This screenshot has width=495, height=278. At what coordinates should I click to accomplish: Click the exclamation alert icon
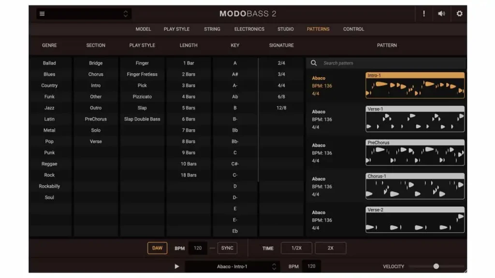[x=424, y=14]
